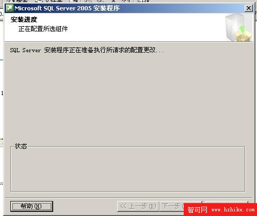The image size is (257, 216).
Task: Click the 帮助(H) help button
Action: pyautogui.click(x=31, y=206)
